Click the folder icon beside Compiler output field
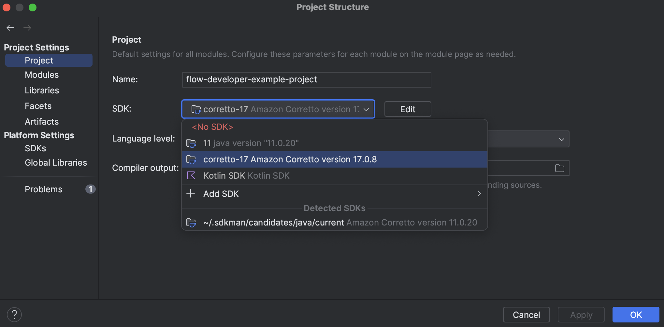The height and width of the screenshot is (327, 664). coord(559,168)
